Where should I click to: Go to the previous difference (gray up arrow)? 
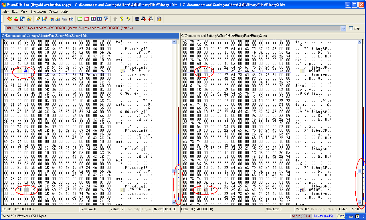point(115,19)
